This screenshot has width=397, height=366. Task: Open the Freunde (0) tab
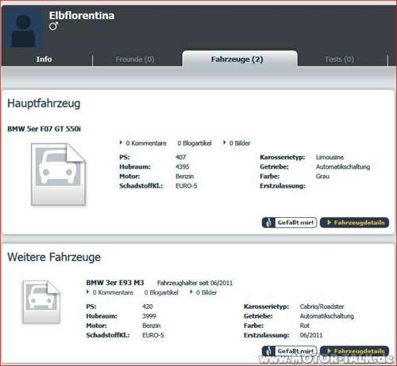click(135, 59)
